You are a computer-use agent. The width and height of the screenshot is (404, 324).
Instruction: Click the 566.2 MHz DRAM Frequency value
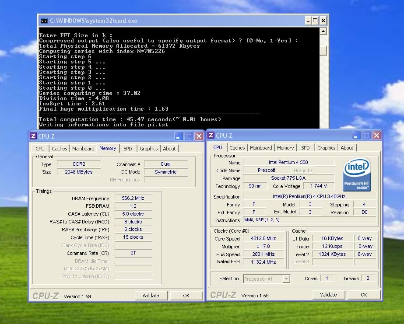pyautogui.click(x=133, y=198)
